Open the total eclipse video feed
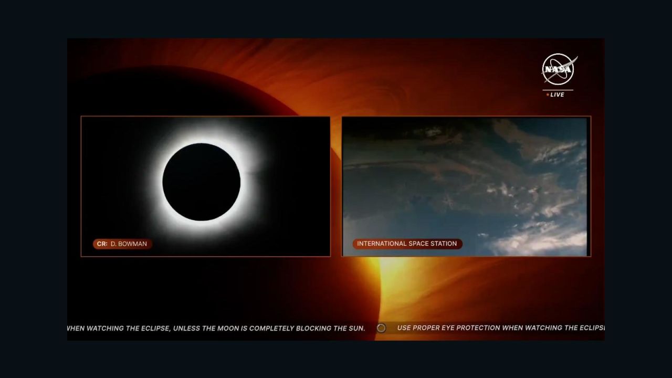 click(205, 186)
